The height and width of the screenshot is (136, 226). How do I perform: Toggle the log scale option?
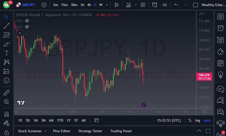[x=197, y=120]
